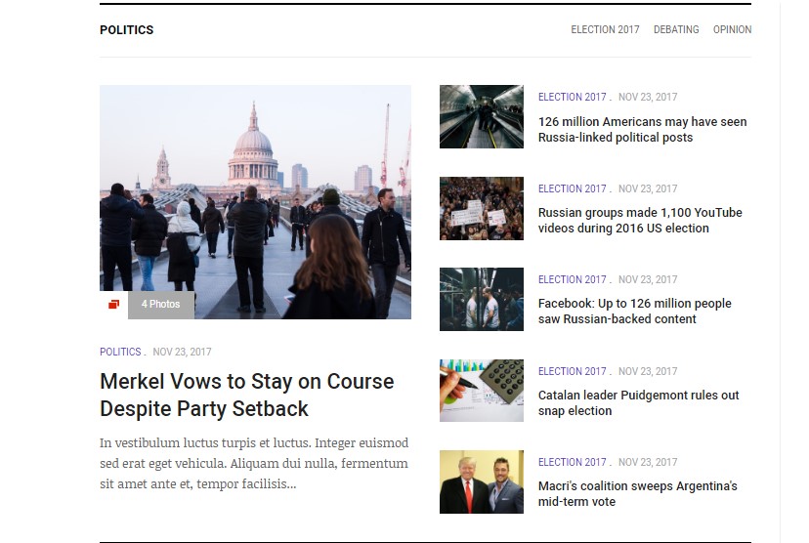
Task: Open Russian groups made 1,100 YouTube videos article
Action: (640, 220)
